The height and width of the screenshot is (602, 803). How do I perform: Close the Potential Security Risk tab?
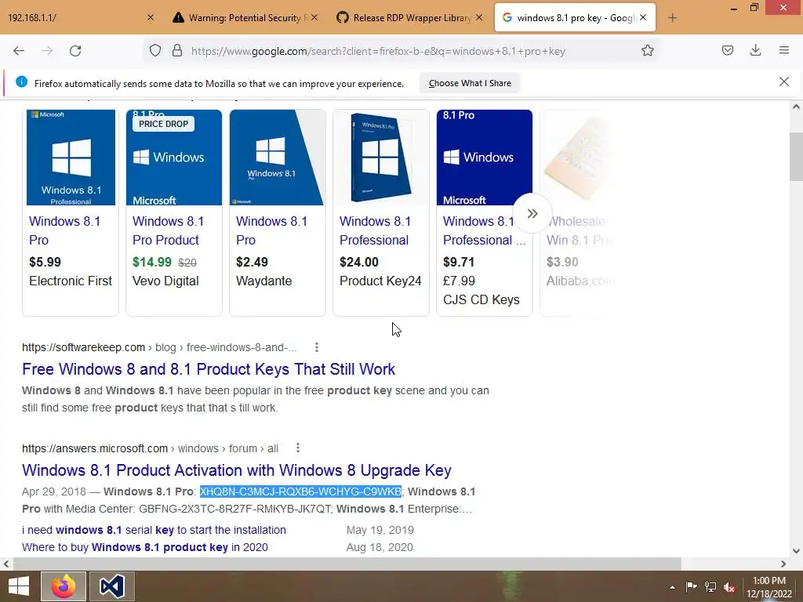pos(314,17)
